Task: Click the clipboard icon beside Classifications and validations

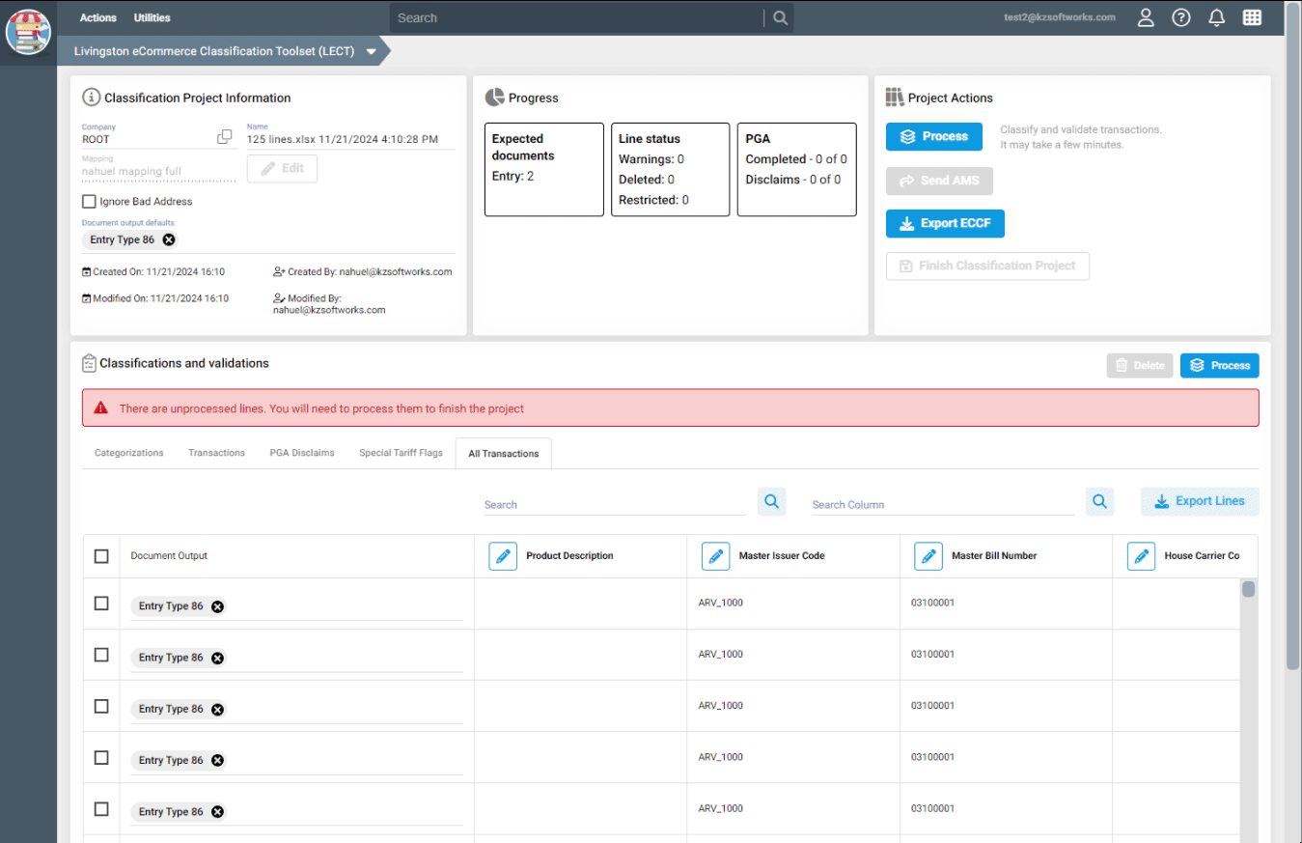Action: click(x=89, y=363)
